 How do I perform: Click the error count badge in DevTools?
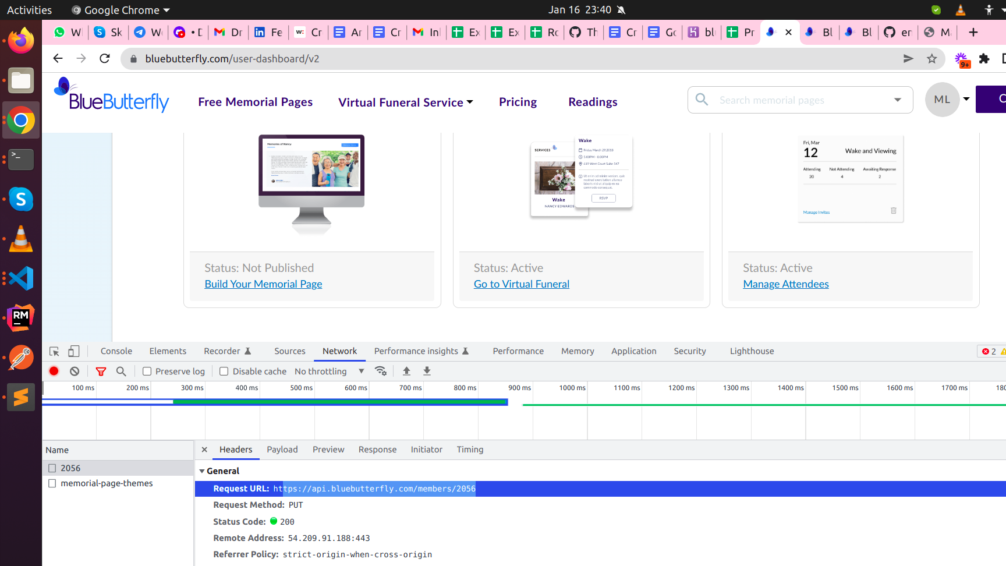[989, 351]
